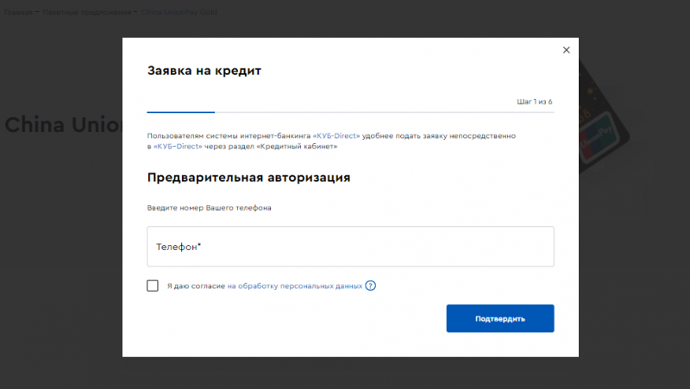The width and height of the screenshot is (690, 389).
Task: Click the question mark help icon
Action: 371,285
